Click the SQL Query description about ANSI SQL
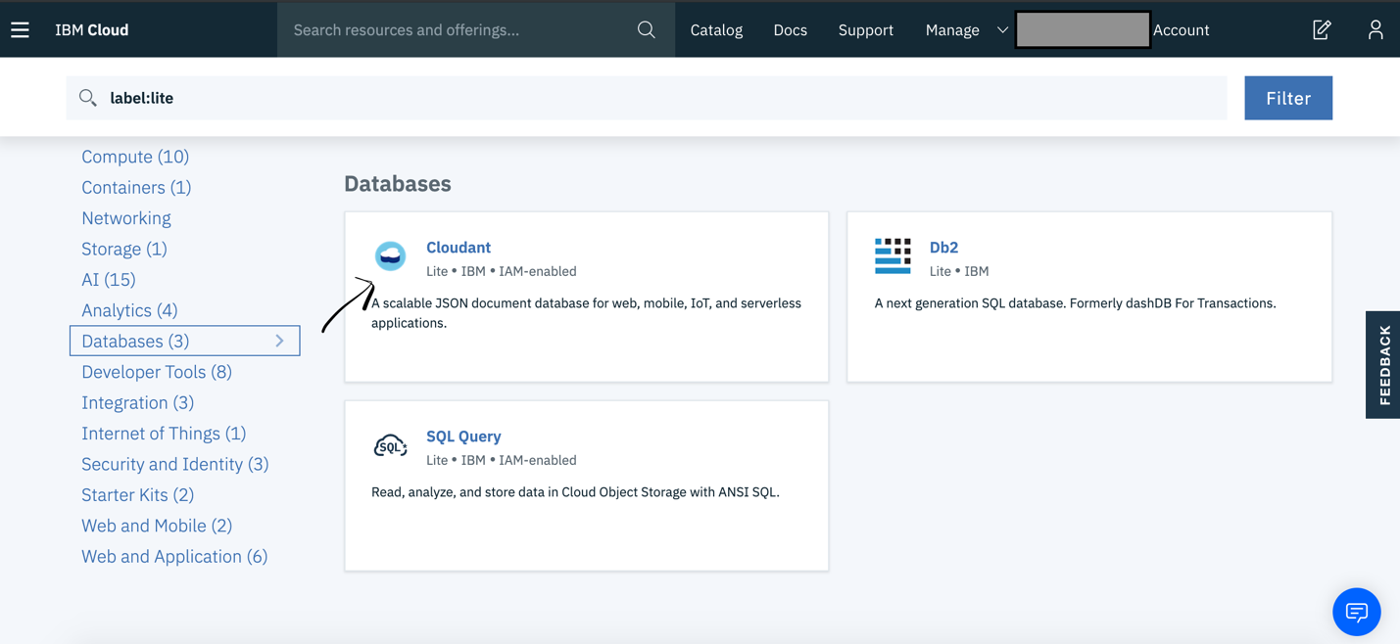1400x644 pixels. pos(575,492)
